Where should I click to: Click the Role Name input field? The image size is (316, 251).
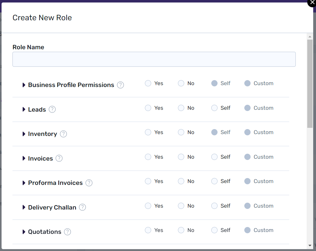[154, 59]
